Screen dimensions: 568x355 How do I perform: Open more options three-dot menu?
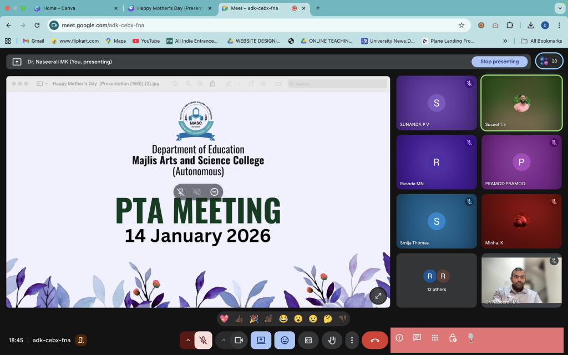pyautogui.click(x=352, y=340)
